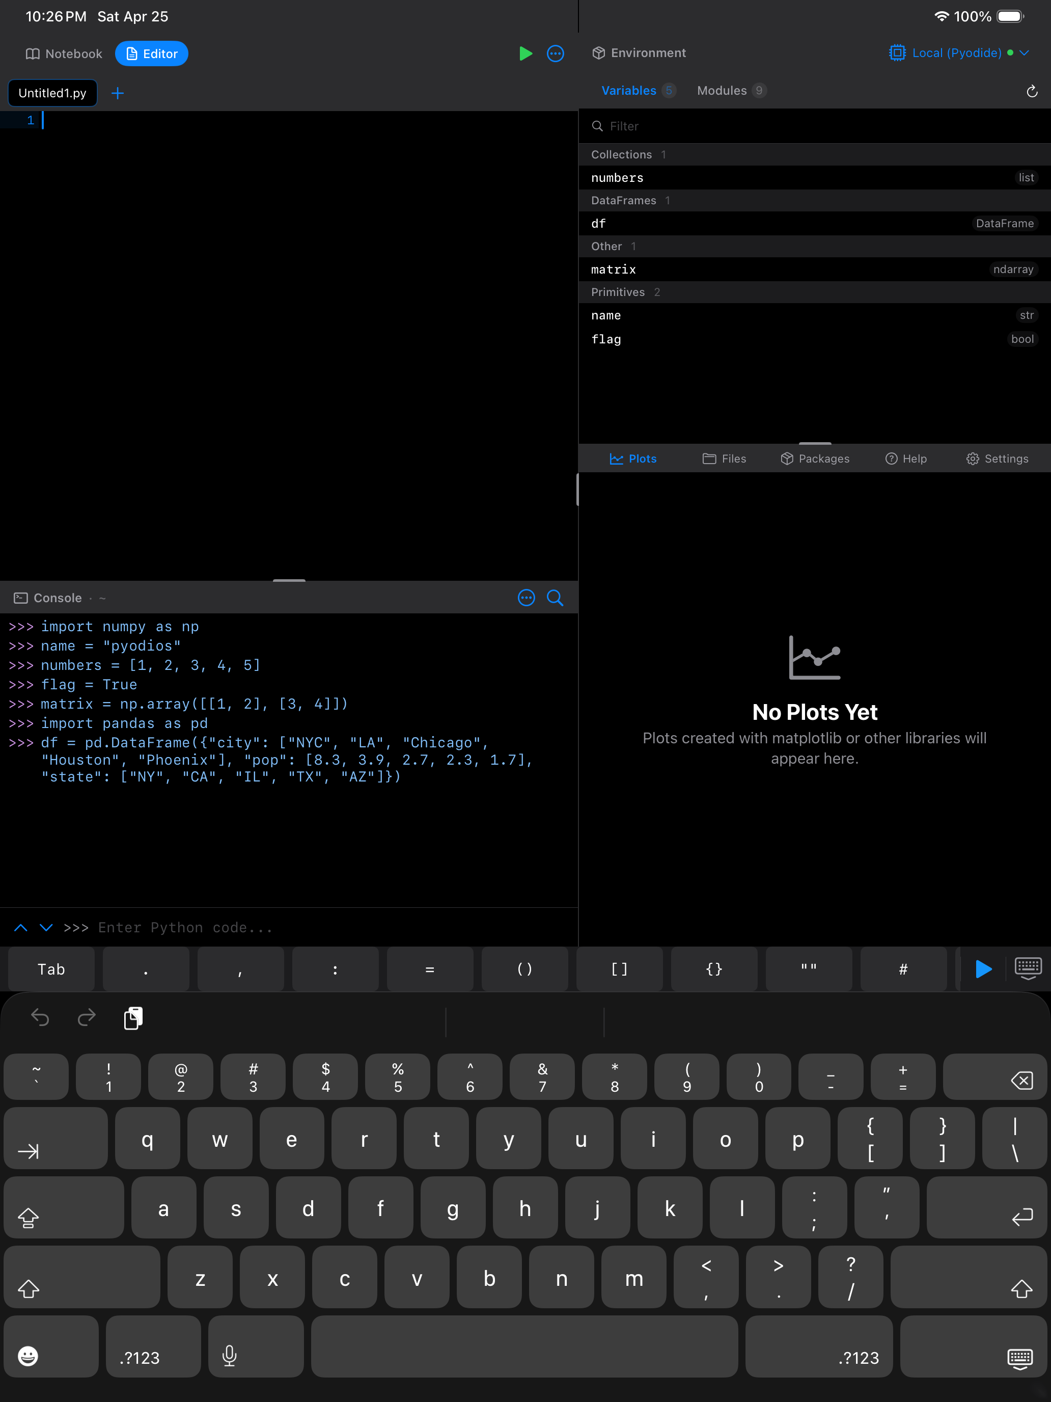The height and width of the screenshot is (1402, 1051).
Task: Tap the keyboard space bar
Action: click(x=524, y=1346)
